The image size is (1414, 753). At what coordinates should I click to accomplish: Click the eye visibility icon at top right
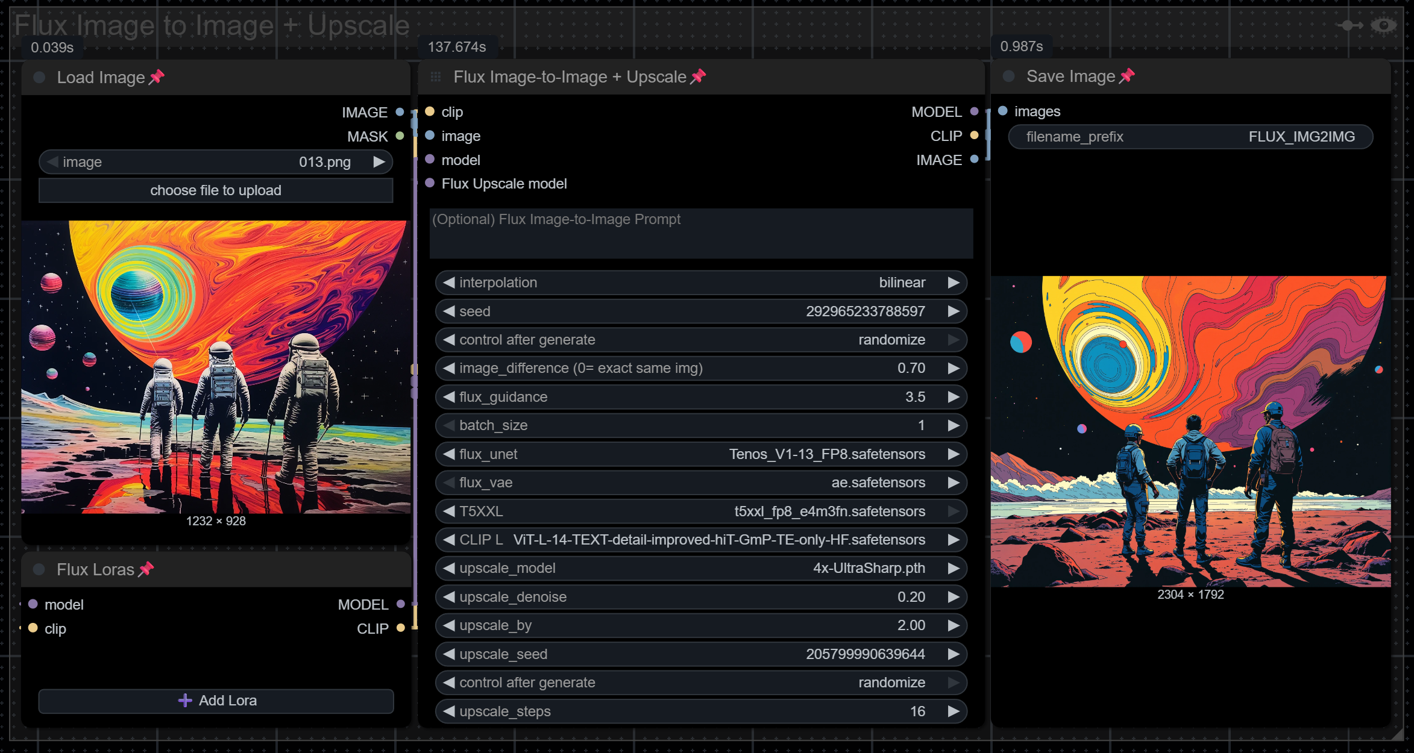(1383, 25)
